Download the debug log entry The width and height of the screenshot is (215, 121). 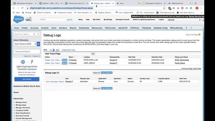54,81
